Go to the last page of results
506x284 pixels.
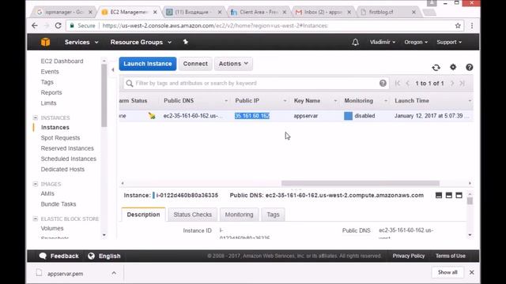[462, 84]
